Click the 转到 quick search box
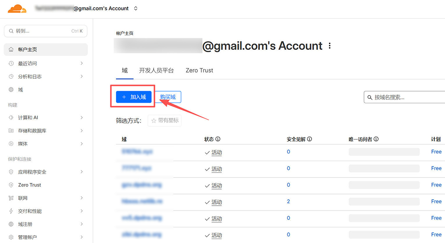 [x=45, y=31]
